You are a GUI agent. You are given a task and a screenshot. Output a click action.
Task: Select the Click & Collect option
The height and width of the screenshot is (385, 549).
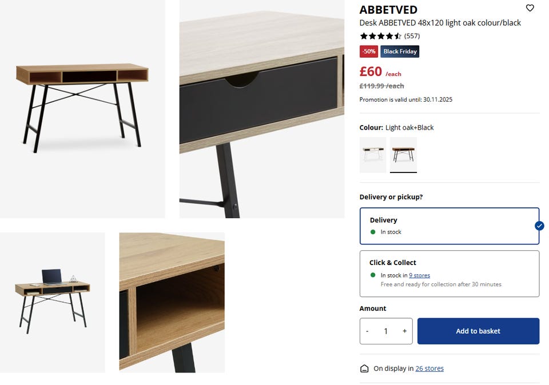tap(449, 274)
